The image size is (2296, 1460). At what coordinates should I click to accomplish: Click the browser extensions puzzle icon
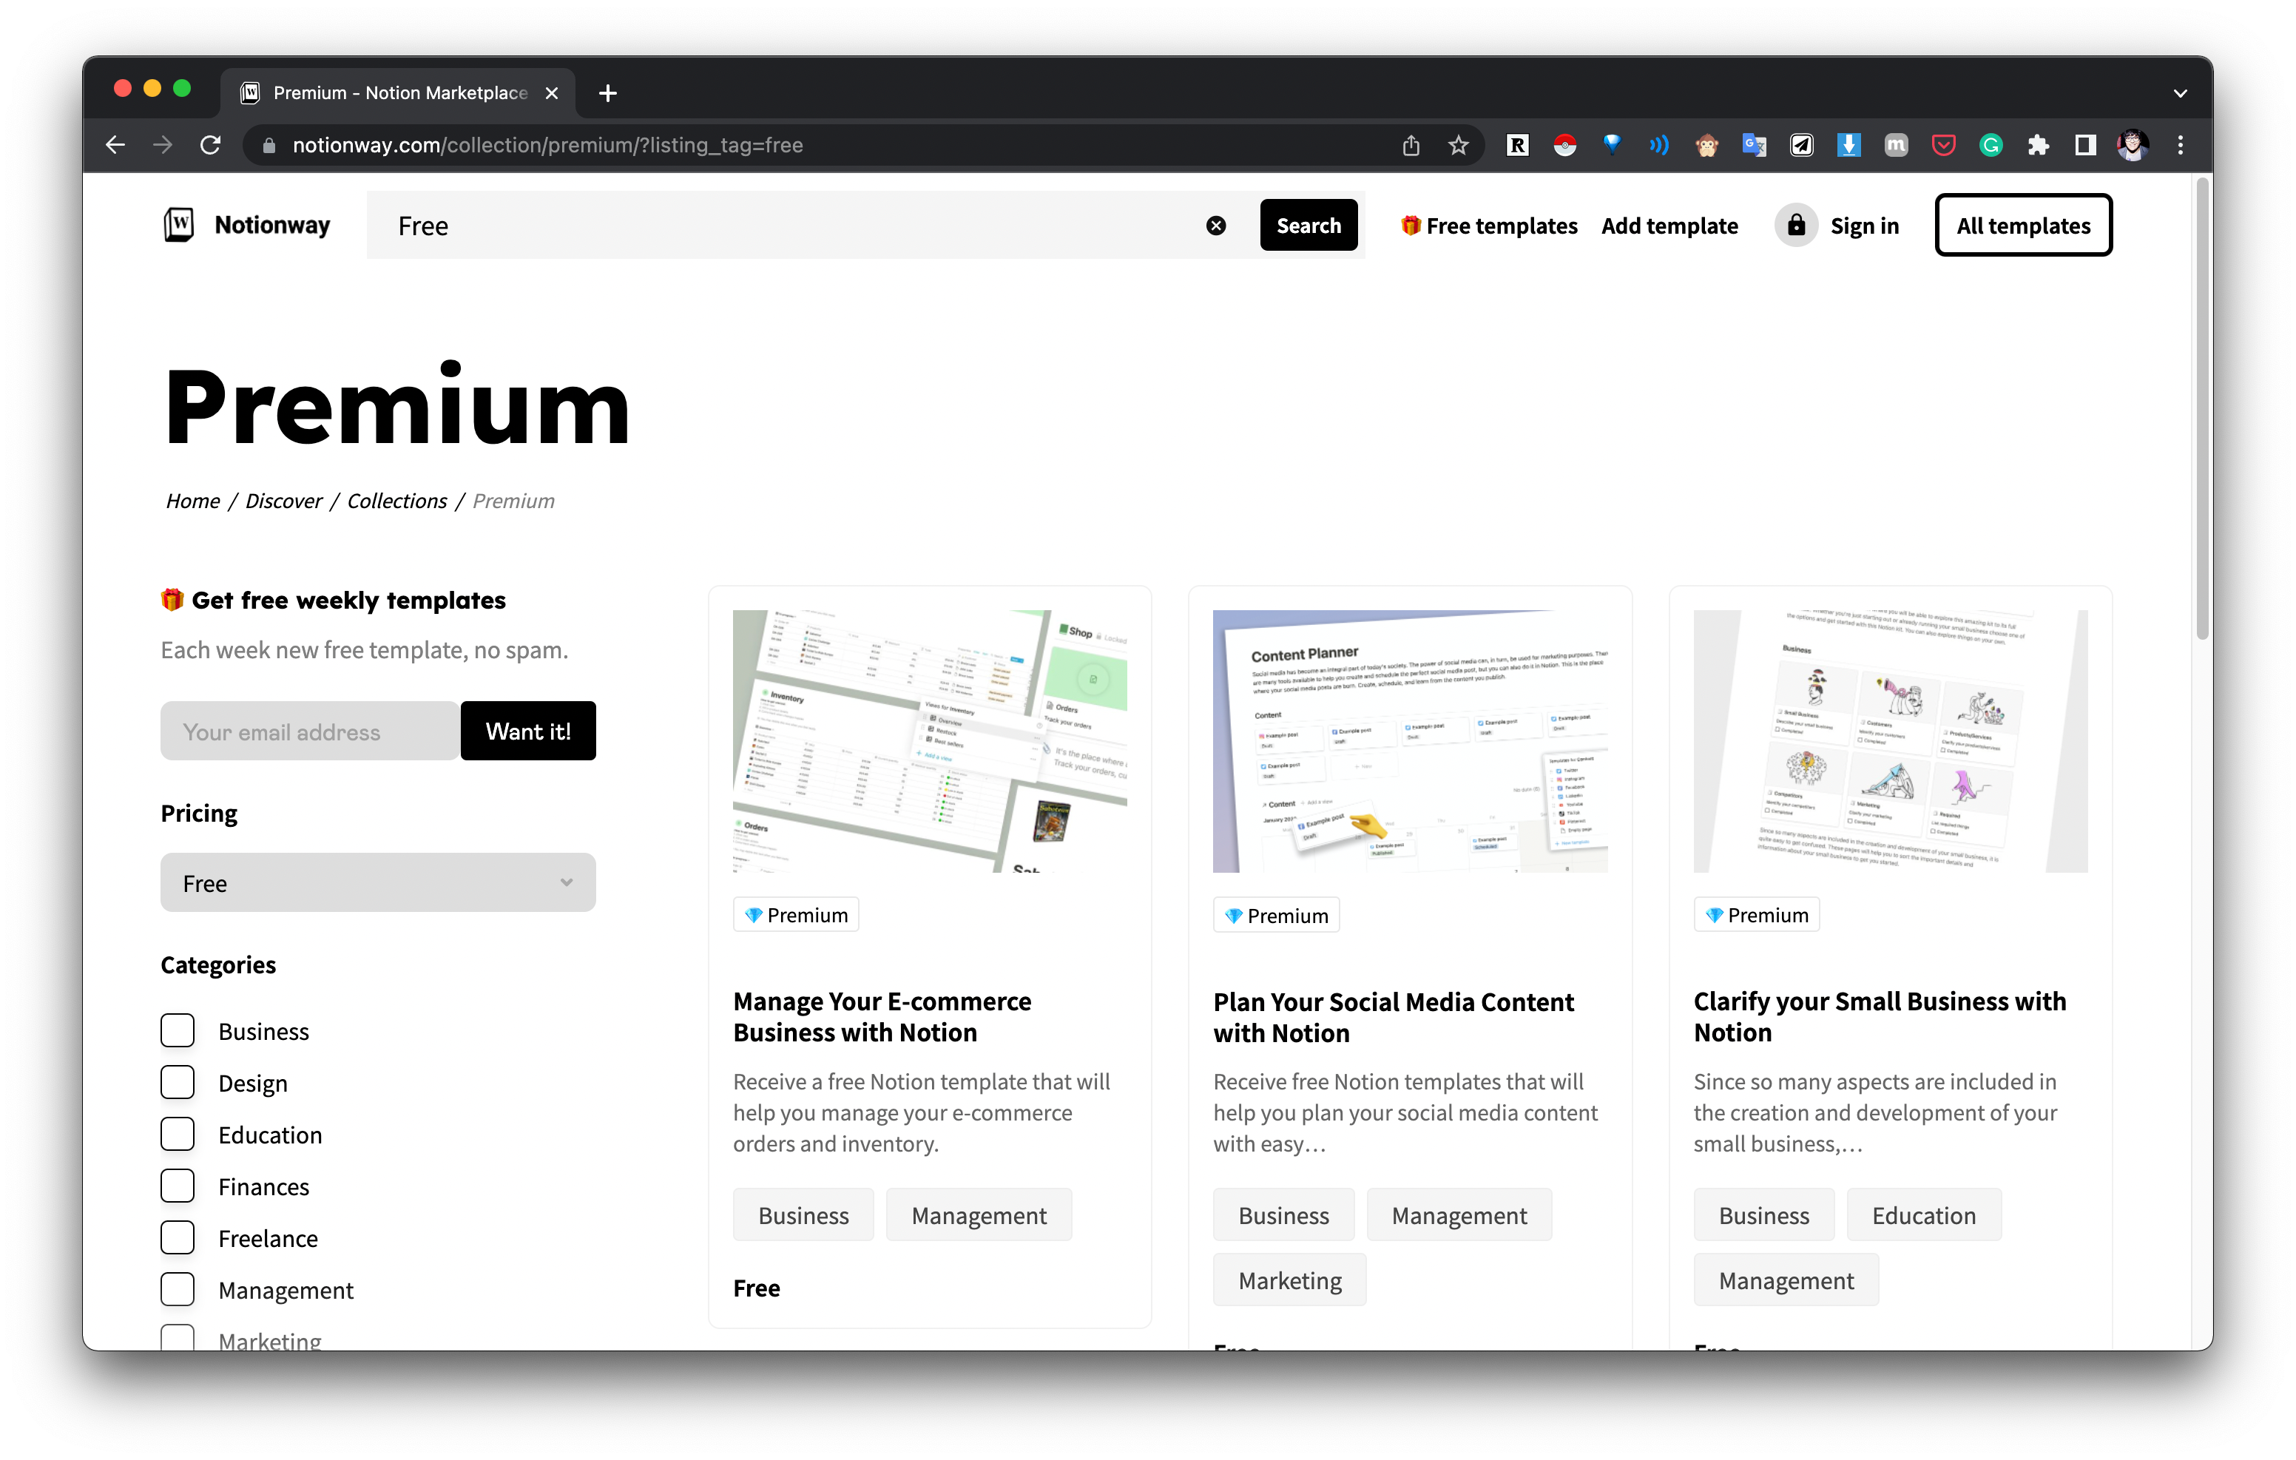pyautogui.click(x=2039, y=145)
